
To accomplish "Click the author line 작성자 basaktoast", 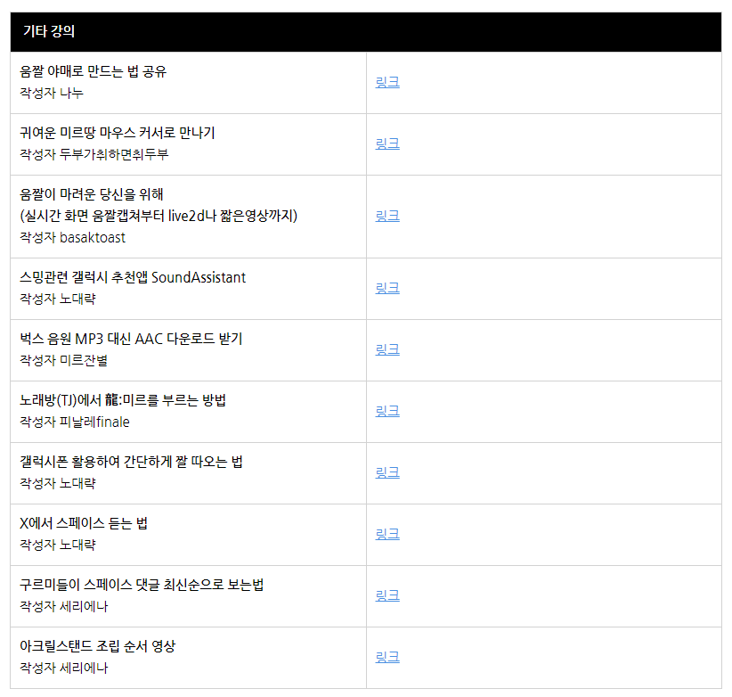I will pos(72,238).
